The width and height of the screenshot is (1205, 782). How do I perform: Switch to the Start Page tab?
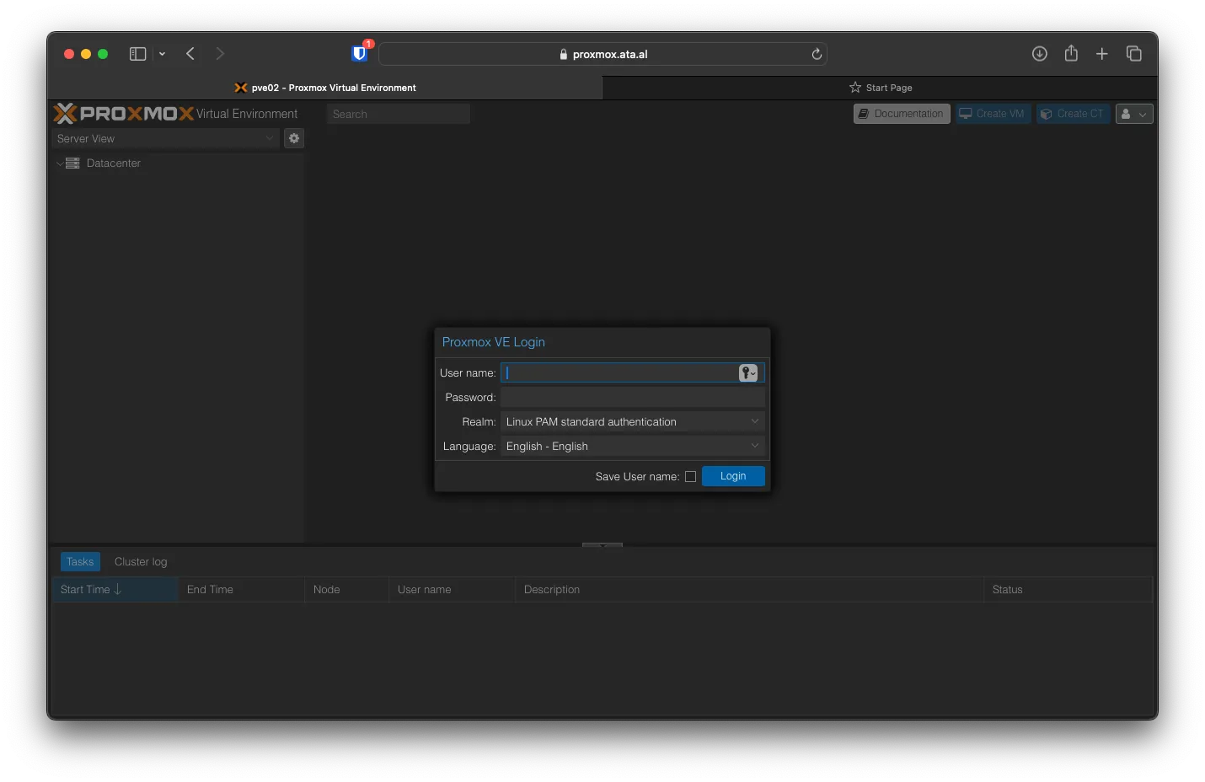(880, 88)
